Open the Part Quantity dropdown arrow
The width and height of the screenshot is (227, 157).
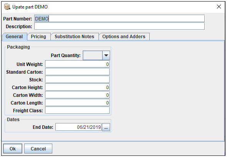point(106,55)
